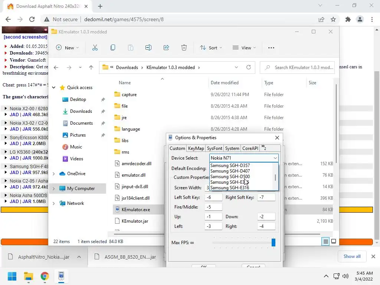Image resolution: width=380 pixels, height=285 pixels.
Task: Click the KEmulator taskbar icon
Action: 61,276
